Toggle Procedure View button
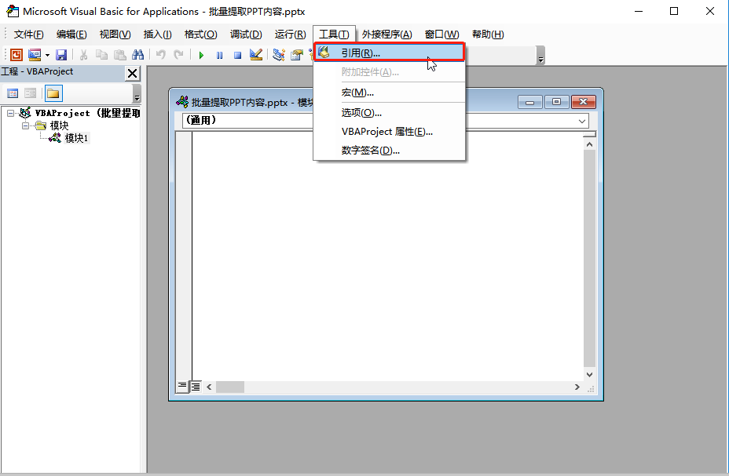This screenshot has height=476, width=729. point(182,387)
